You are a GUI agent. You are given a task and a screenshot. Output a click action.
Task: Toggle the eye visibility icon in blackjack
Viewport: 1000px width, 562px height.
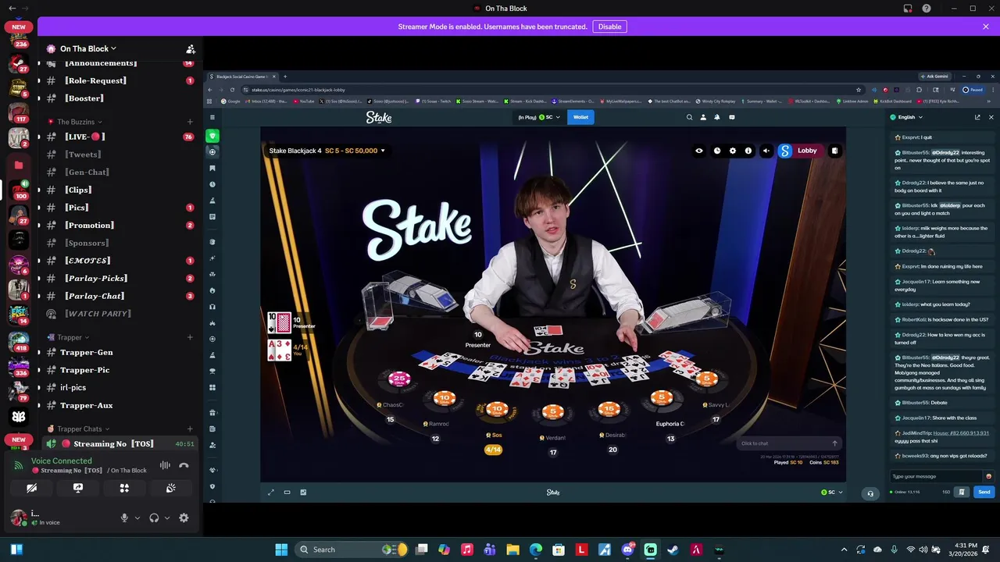point(699,151)
